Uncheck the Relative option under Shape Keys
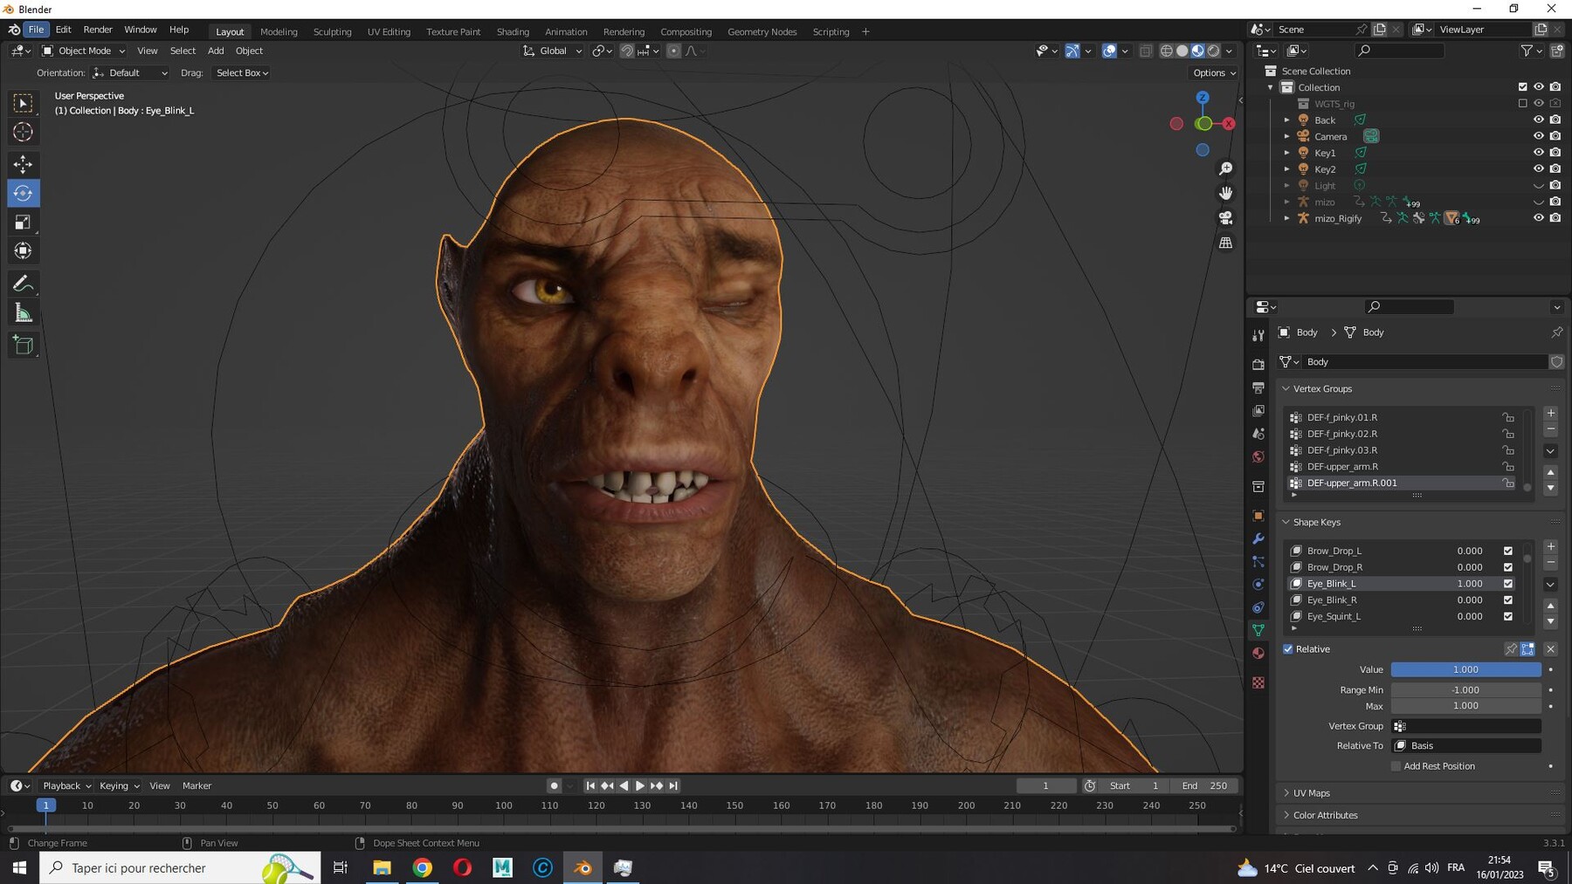1572x884 pixels. (1288, 648)
